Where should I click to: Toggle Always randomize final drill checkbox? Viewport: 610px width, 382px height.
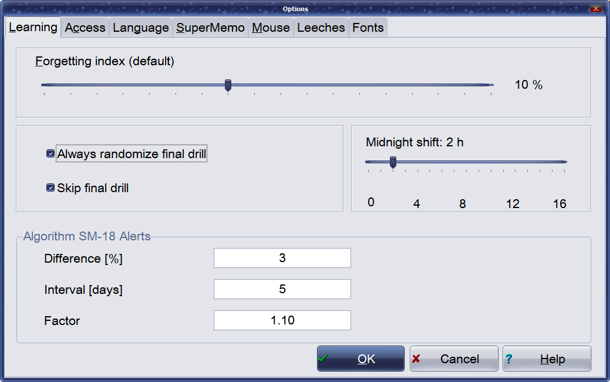coord(50,155)
